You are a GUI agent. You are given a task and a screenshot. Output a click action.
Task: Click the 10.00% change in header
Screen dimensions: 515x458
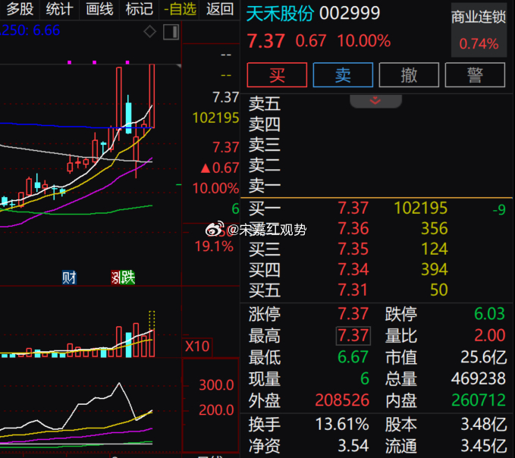pos(364,42)
